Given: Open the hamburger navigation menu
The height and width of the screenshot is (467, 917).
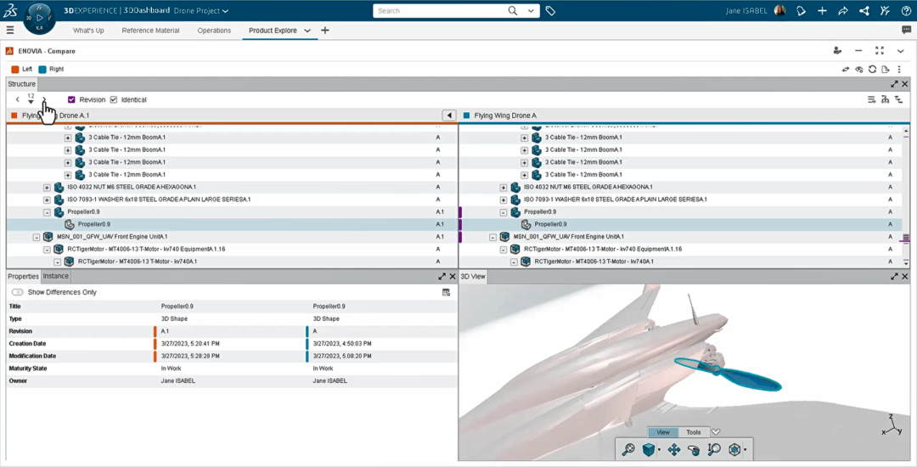Looking at the screenshot, I should pyautogui.click(x=10, y=31).
